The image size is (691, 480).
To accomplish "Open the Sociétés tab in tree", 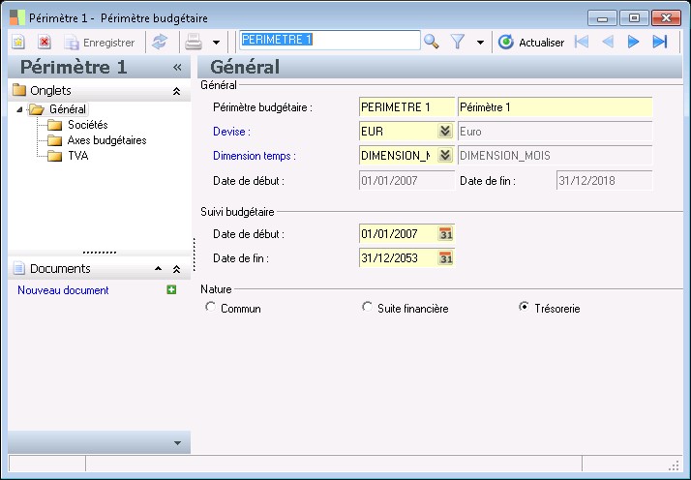I will pos(88,125).
